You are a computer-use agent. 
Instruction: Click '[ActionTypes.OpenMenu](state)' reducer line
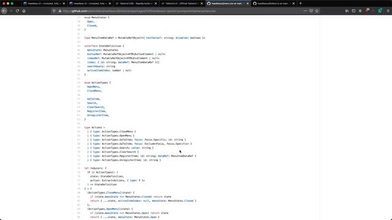pyautogui.click(x=110, y=209)
